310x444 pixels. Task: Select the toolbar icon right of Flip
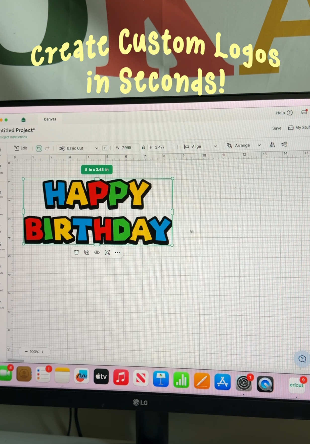pos(284,144)
